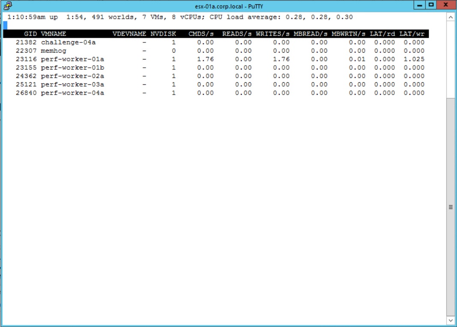Click the scrollbar up arrow
The width and height of the screenshot is (457, 327).
pyautogui.click(x=451, y=17)
